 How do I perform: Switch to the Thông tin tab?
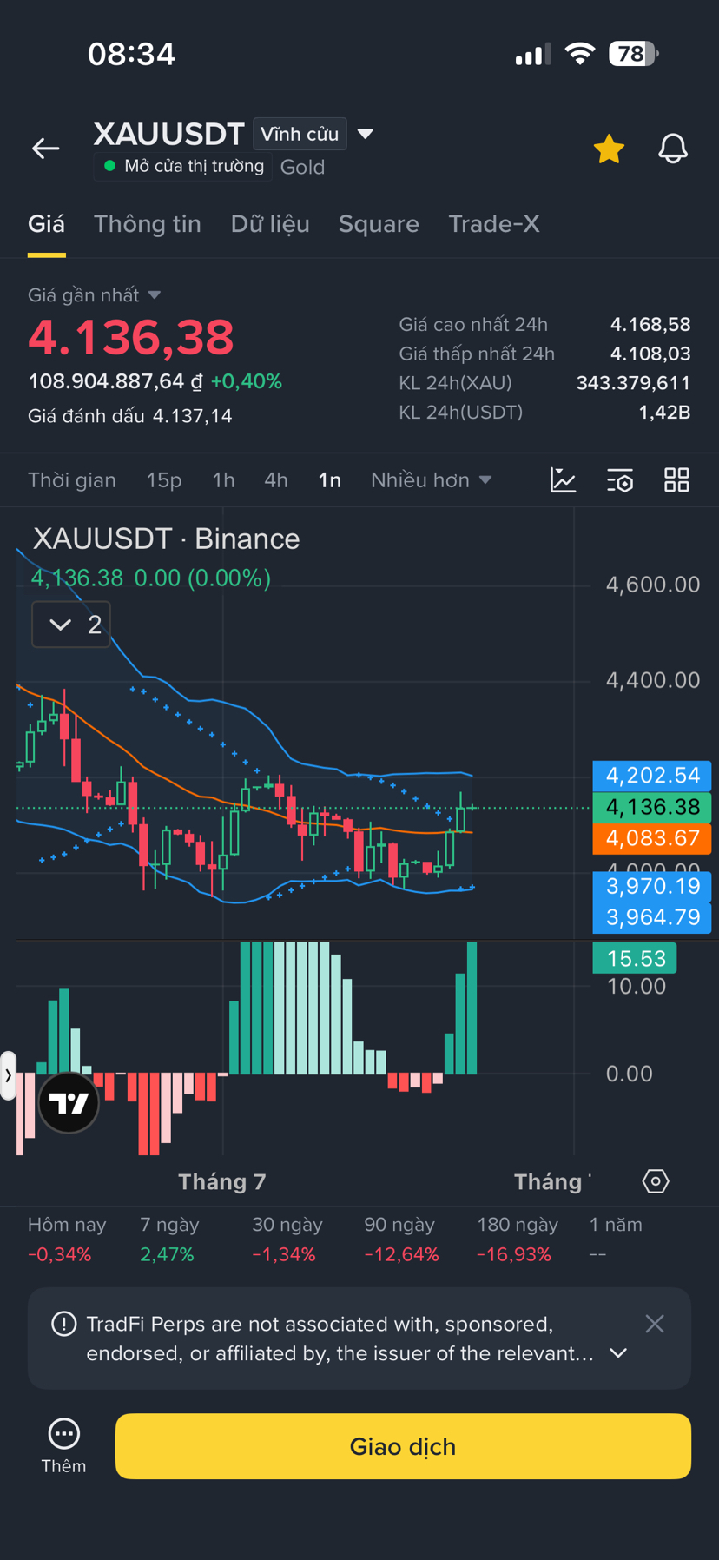pyautogui.click(x=148, y=224)
